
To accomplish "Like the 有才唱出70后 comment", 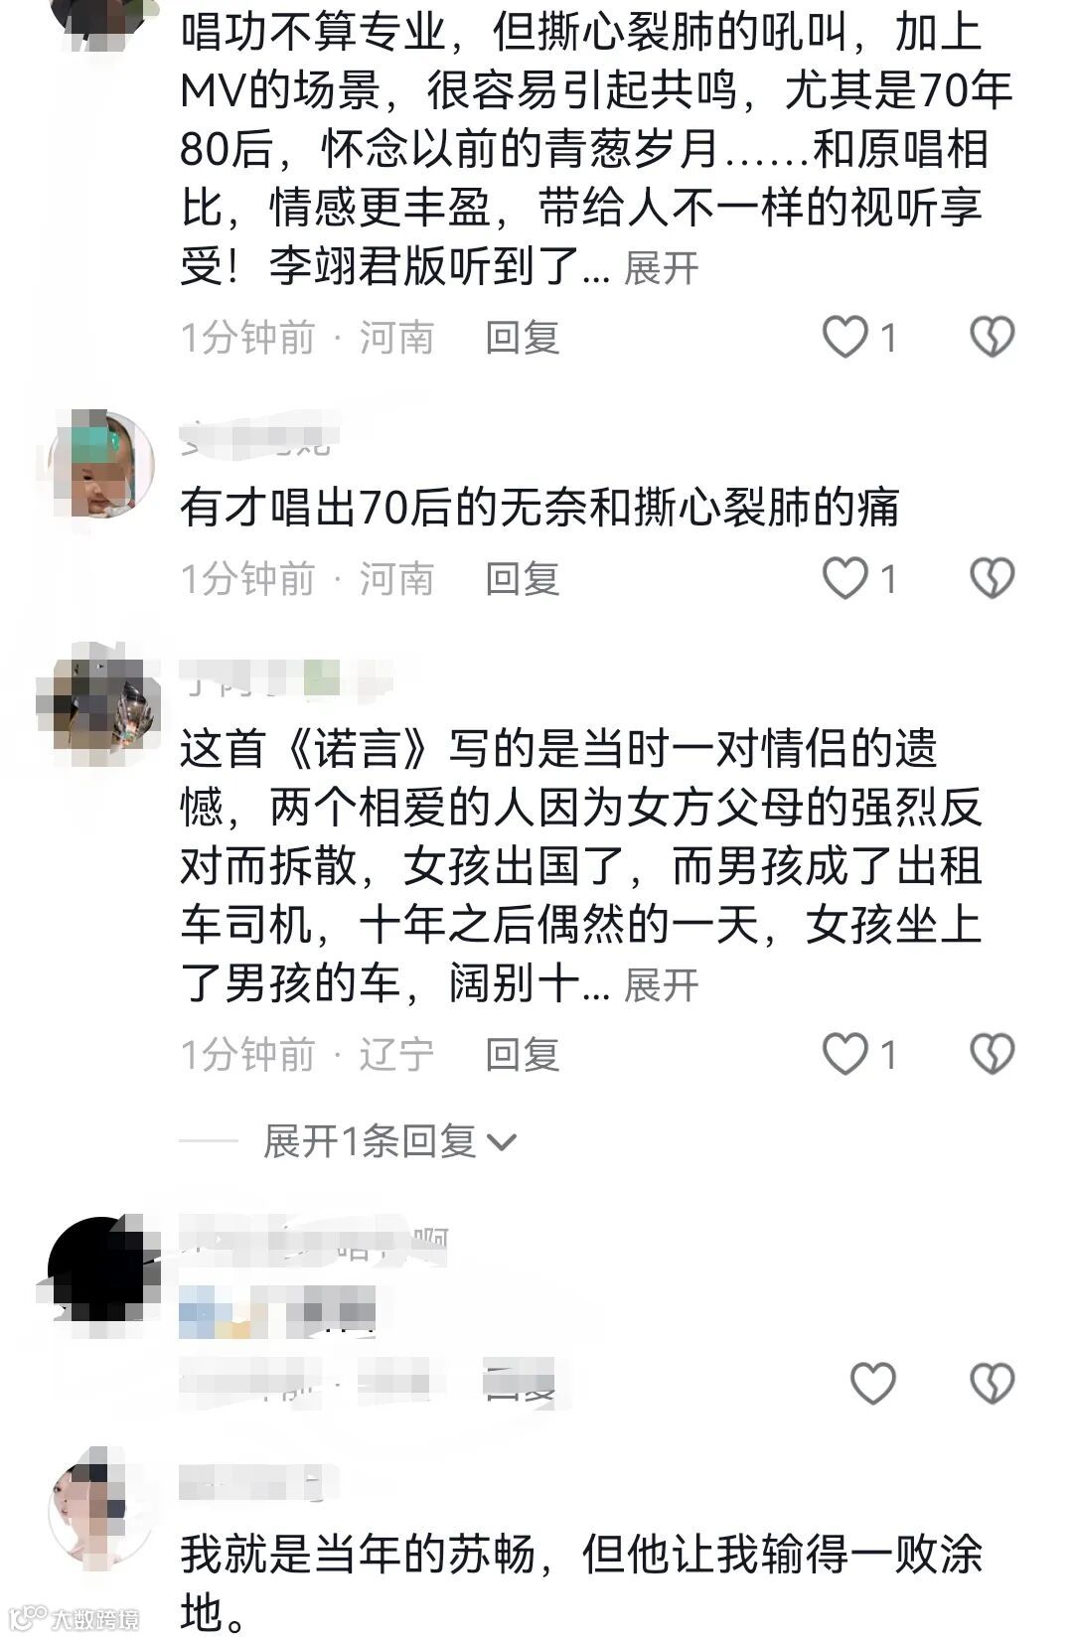I will (x=845, y=578).
